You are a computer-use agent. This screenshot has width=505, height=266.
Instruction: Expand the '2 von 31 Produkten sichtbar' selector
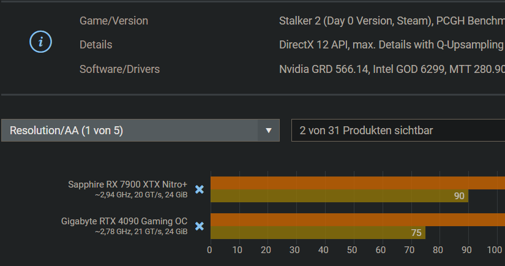pos(398,131)
